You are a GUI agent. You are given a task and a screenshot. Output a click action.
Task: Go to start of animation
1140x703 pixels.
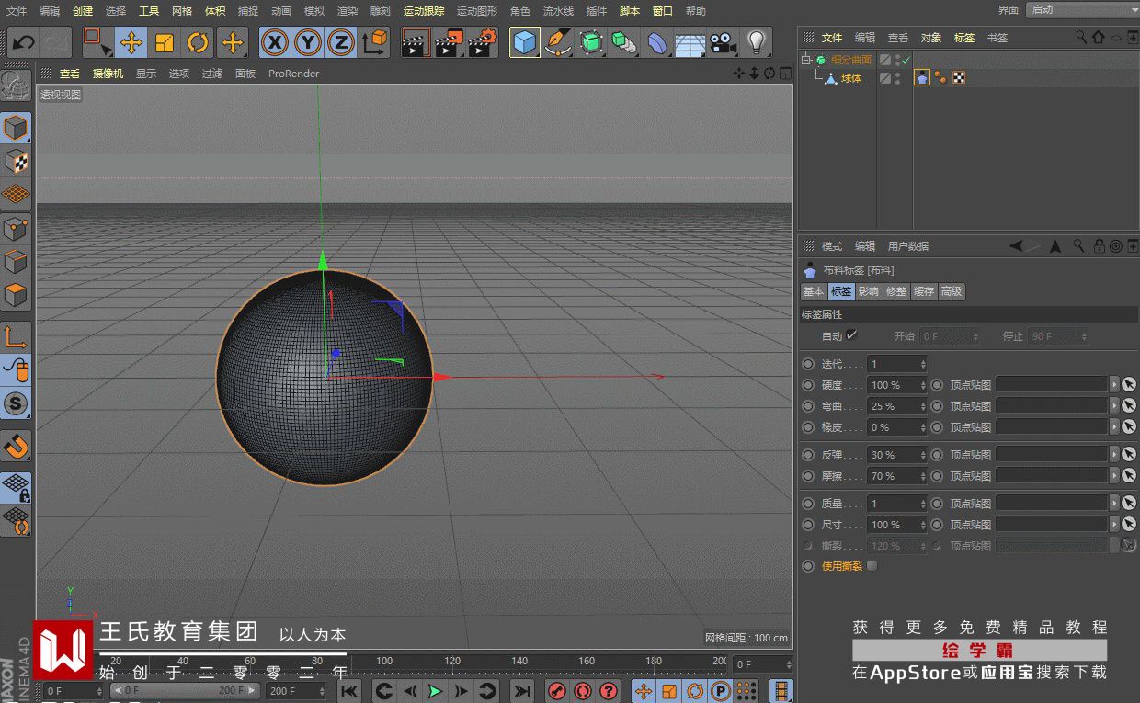coord(350,691)
